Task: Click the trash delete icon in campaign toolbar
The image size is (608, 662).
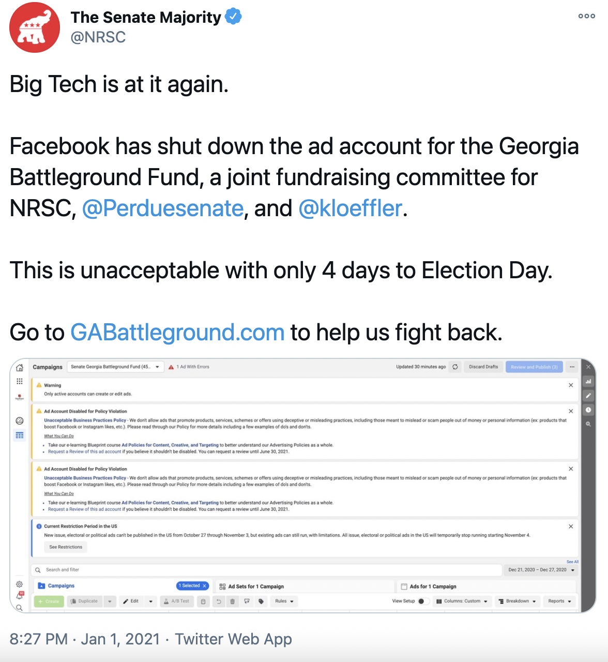Action: [x=232, y=601]
